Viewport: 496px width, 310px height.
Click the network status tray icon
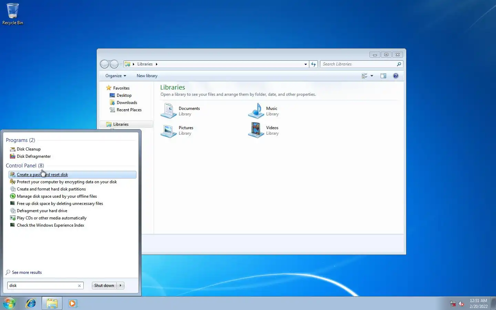point(453,304)
